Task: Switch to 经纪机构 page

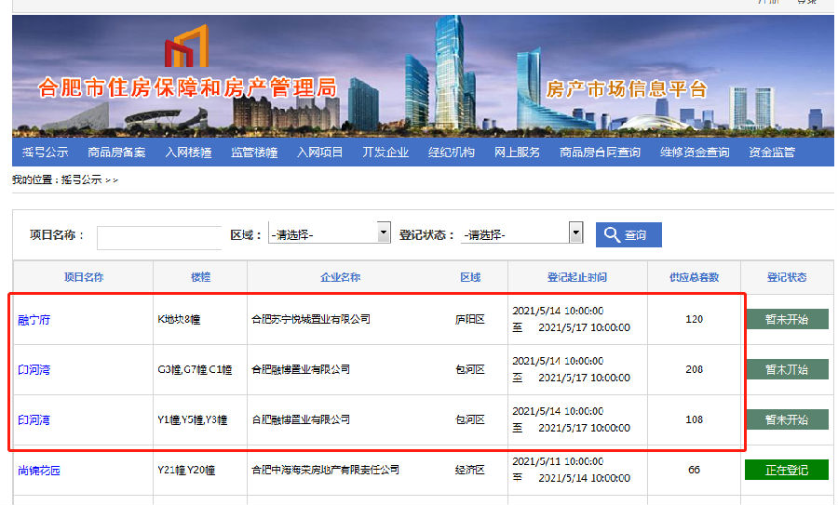Action: (x=452, y=153)
